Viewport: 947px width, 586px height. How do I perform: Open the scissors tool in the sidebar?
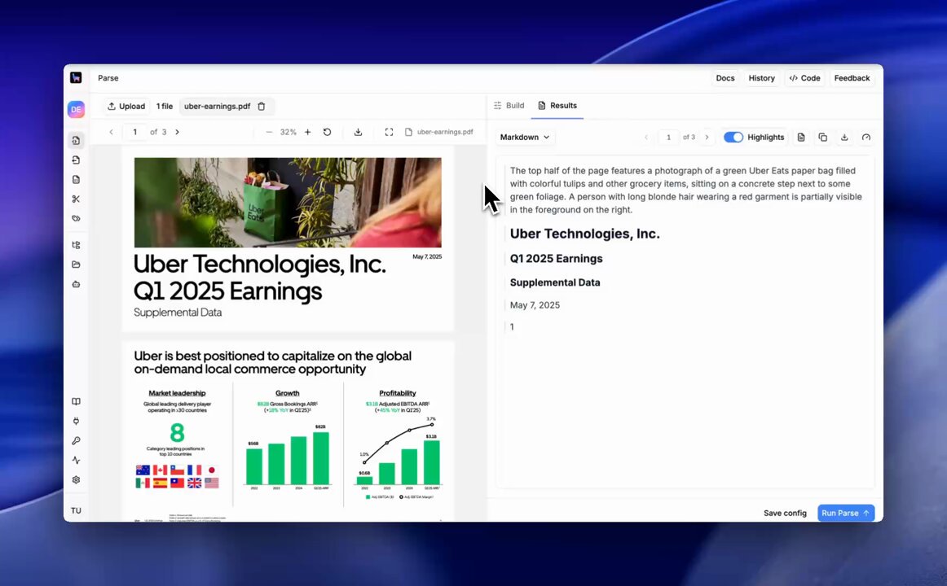(x=76, y=199)
